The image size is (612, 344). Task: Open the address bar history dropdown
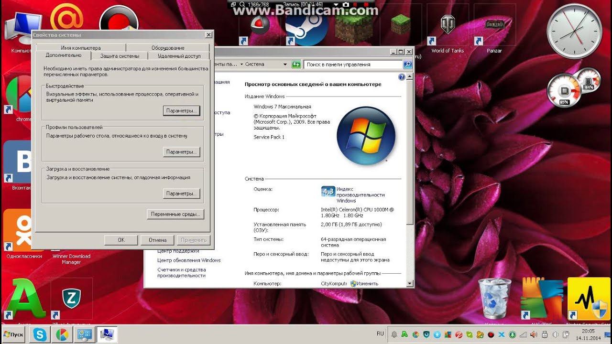(x=285, y=64)
